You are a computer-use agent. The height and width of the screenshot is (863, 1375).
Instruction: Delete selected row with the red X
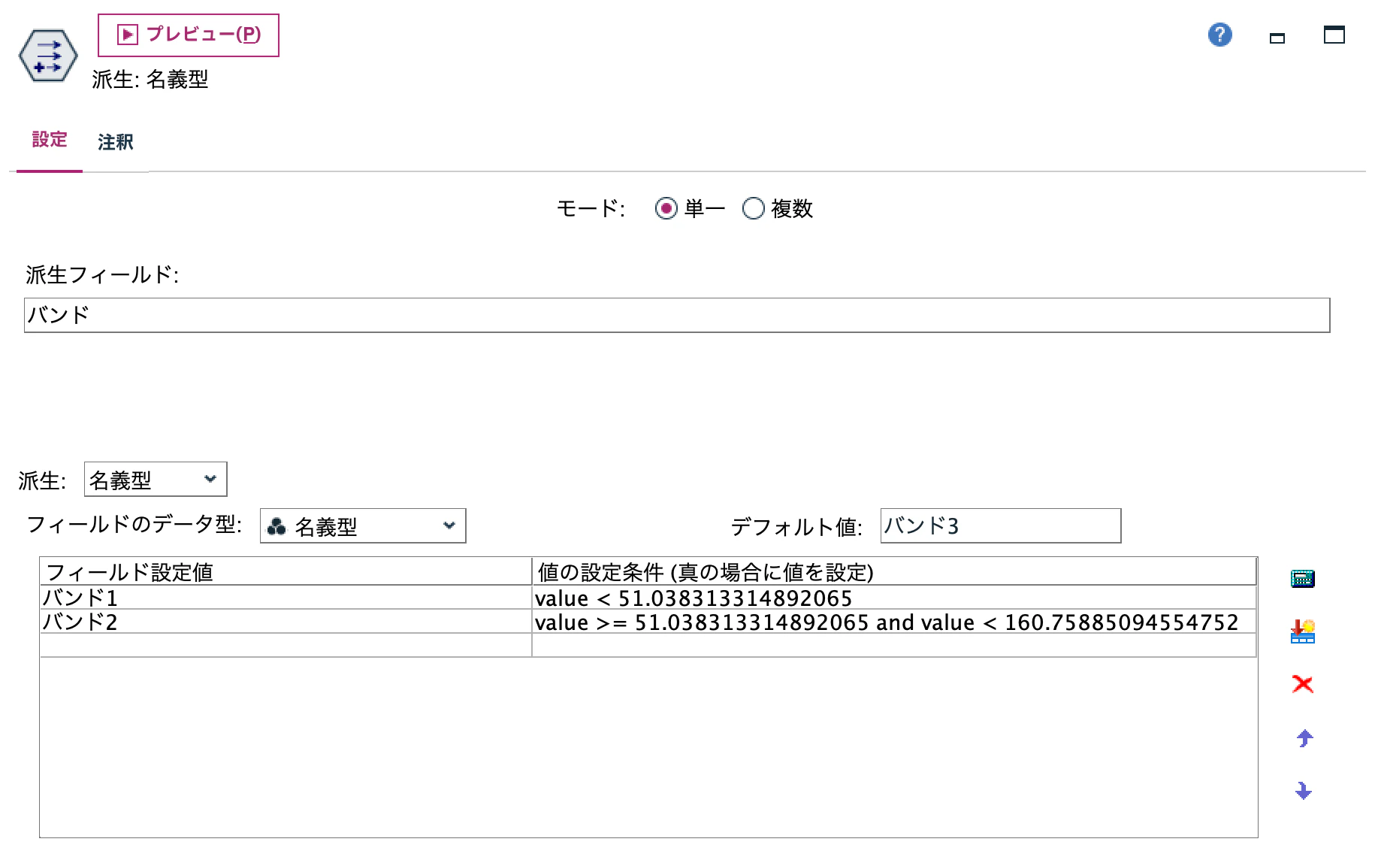pos(1303,684)
